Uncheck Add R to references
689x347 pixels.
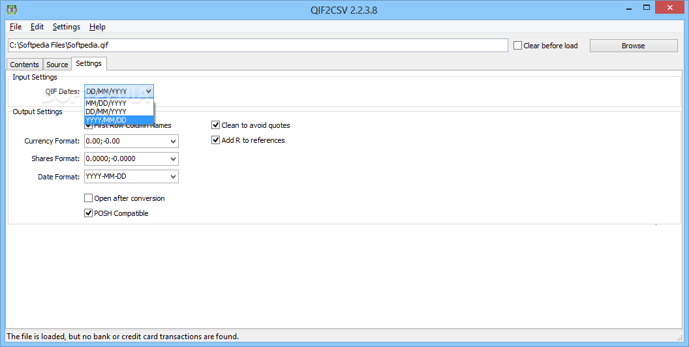[x=215, y=140]
